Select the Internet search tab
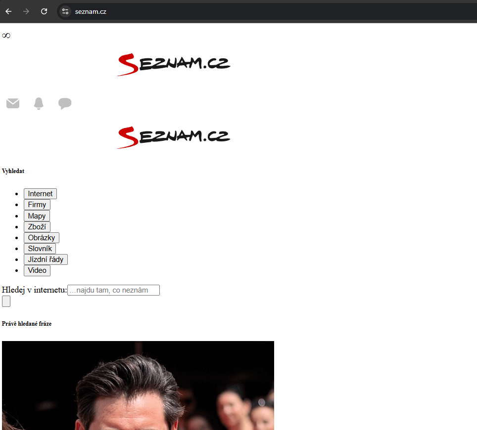 [40, 194]
